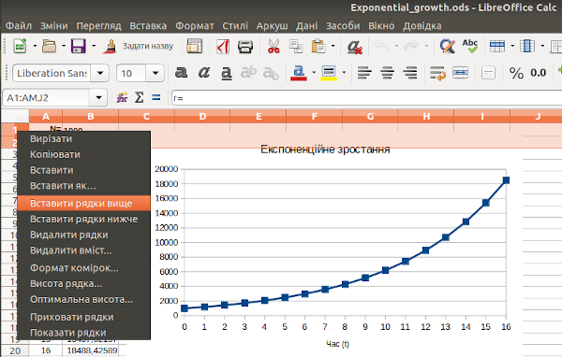Screen dimensions: 562x357
Task: Open the Function Wizard
Action: click(122, 97)
